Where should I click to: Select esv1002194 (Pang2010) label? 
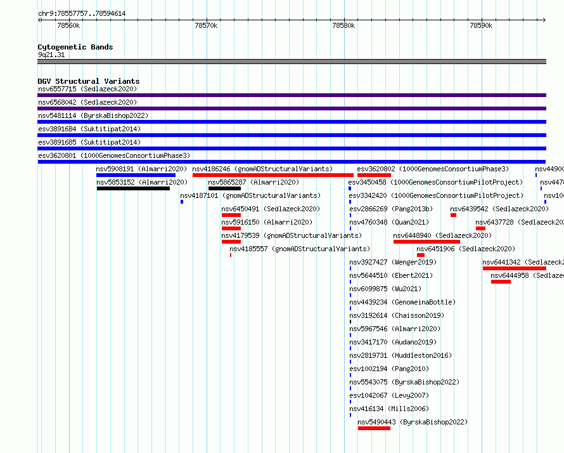pyautogui.click(x=389, y=369)
